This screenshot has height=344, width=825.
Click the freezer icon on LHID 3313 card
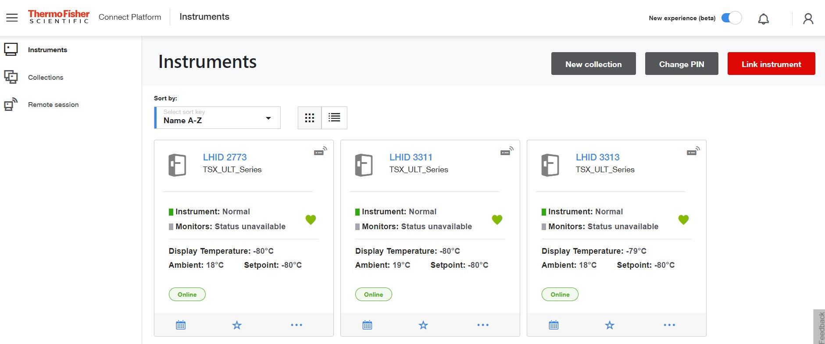tap(550, 165)
